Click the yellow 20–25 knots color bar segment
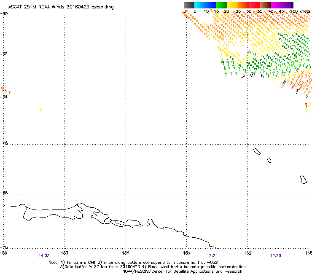Screen dimensions: 312x274 [233, 5]
